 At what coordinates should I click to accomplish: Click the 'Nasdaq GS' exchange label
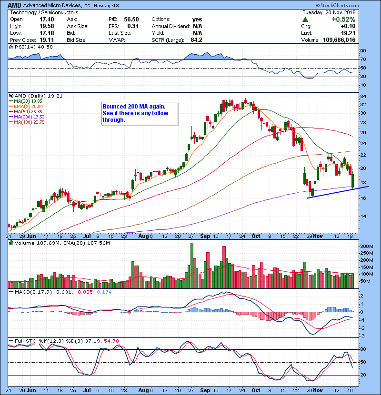click(x=106, y=6)
